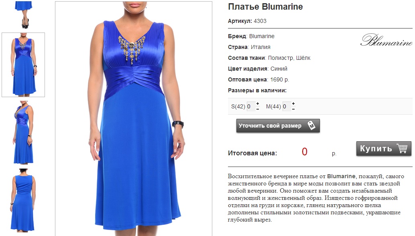Click the size tag icon with M
Viewport: 415px width, 236px height.
[311, 125]
